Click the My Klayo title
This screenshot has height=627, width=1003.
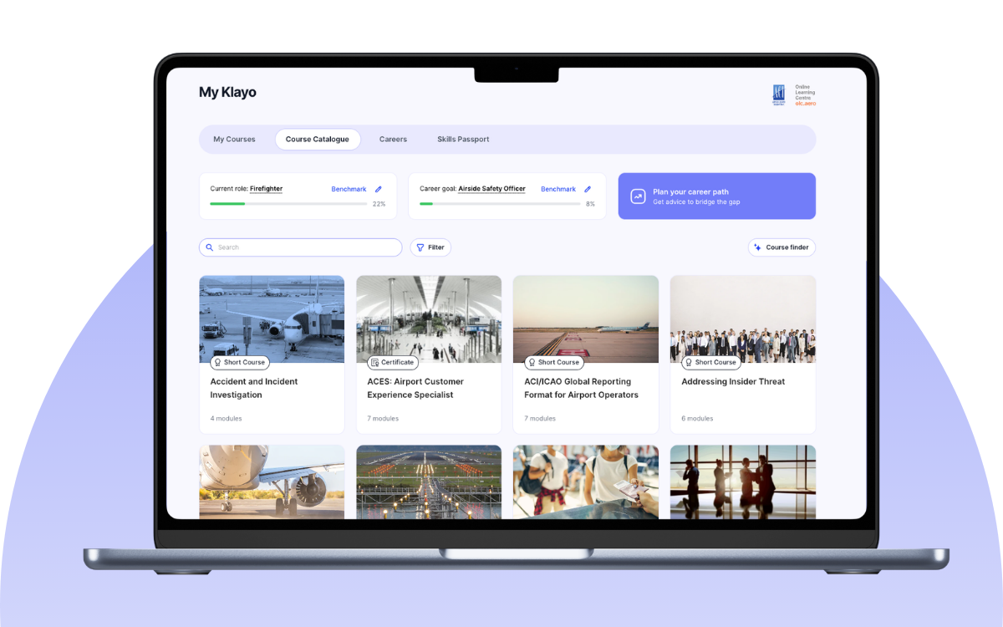(227, 92)
